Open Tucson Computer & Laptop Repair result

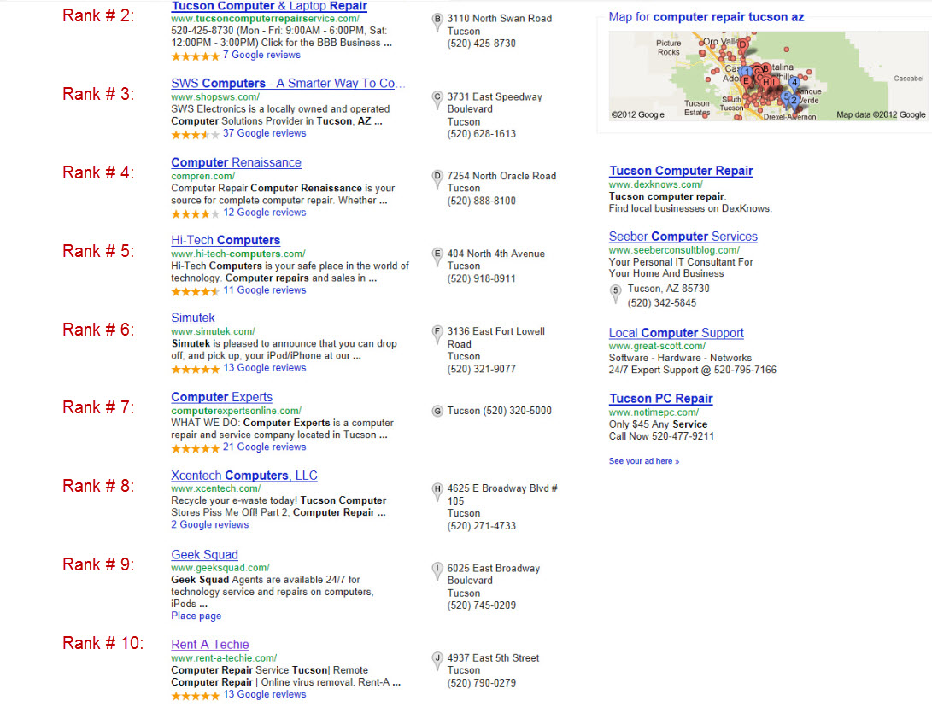click(x=269, y=6)
